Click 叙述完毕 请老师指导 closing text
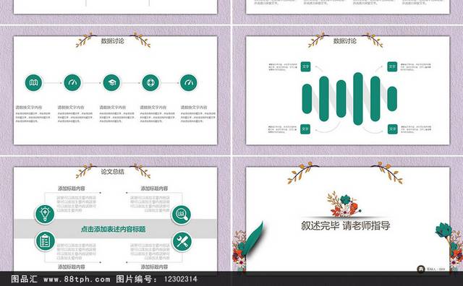The height and width of the screenshot is (286, 463). [346, 226]
